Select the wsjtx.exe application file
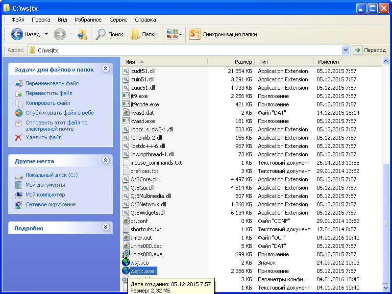Image resolution: width=392 pixels, height=294 pixels. click(142, 271)
